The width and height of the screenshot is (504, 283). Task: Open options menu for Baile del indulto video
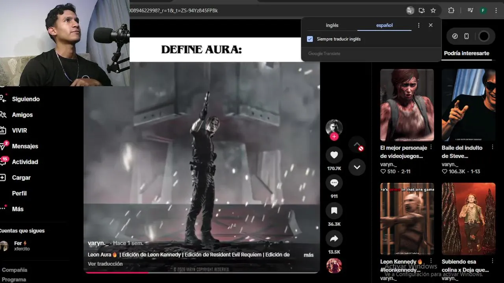(x=492, y=147)
